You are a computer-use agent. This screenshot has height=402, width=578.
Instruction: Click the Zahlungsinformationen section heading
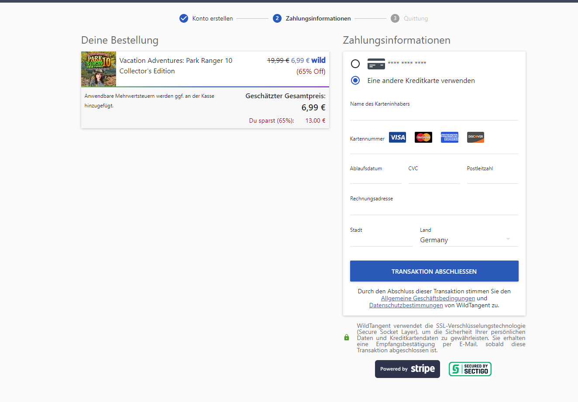pyautogui.click(x=397, y=40)
